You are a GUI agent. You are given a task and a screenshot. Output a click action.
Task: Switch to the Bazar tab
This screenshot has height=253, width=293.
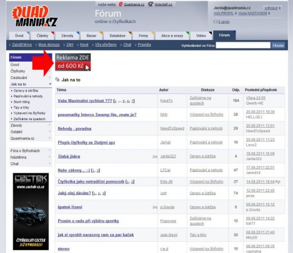pos(91,36)
